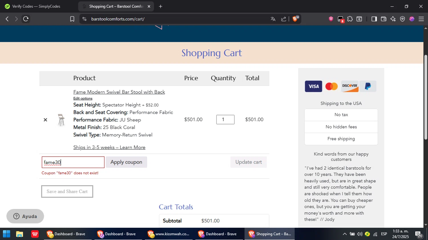Image resolution: width=428 pixels, height=240 pixels.
Task: Select the Shopping Cart Barstool Comforts tab
Action: pos(116,6)
